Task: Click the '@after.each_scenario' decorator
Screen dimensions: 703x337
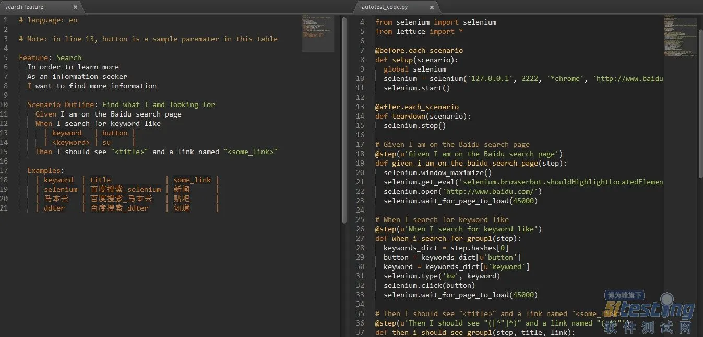Action: click(417, 107)
